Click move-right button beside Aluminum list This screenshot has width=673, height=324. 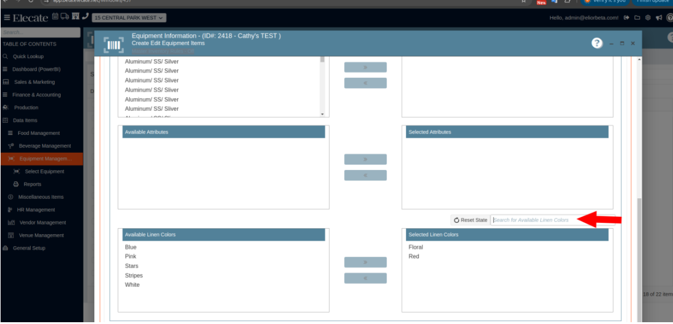click(x=365, y=67)
